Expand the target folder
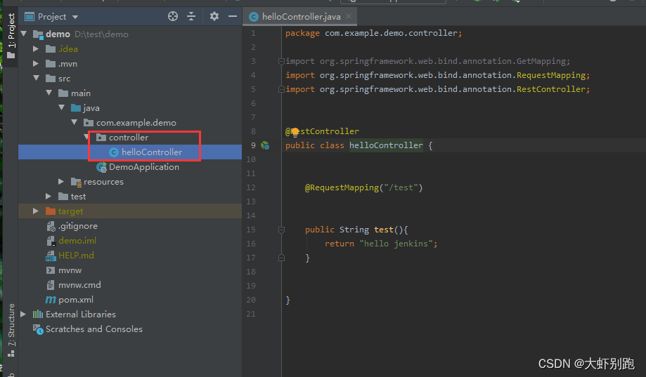 point(36,211)
